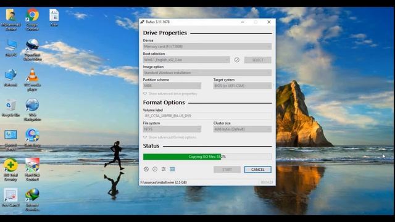Launch the Free Cam 8 shortcut

(10, 198)
